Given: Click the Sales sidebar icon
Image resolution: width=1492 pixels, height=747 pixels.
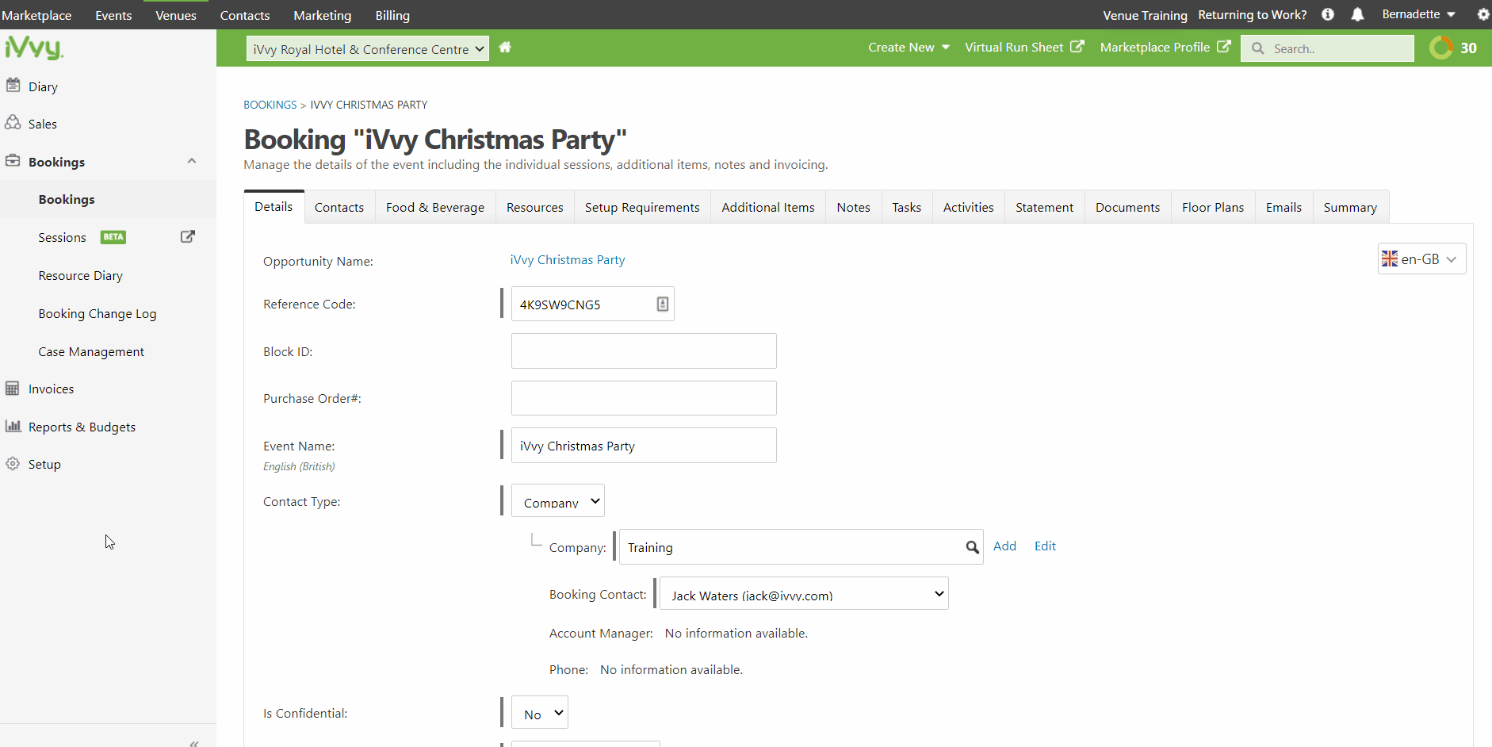Looking at the screenshot, I should pyautogui.click(x=13, y=123).
